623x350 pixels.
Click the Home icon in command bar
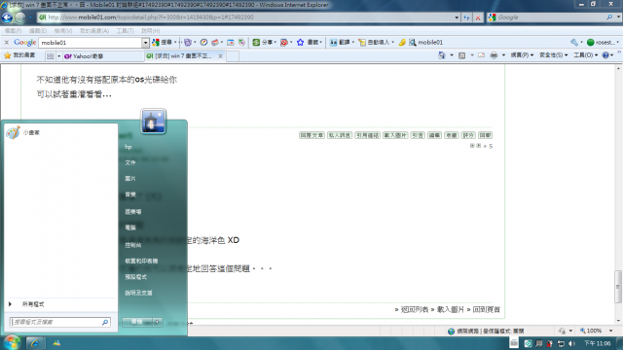click(x=441, y=55)
